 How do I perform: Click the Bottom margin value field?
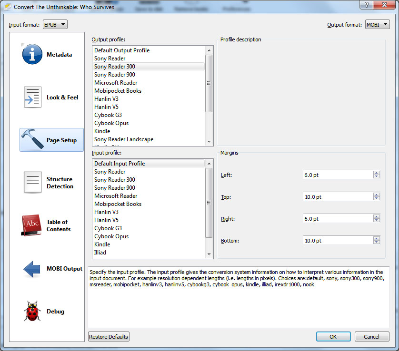click(338, 241)
